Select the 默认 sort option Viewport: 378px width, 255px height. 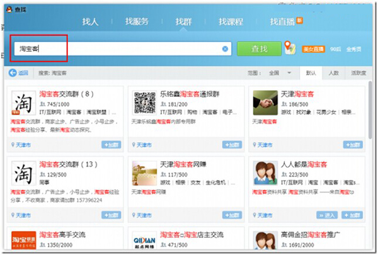tap(311, 73)
